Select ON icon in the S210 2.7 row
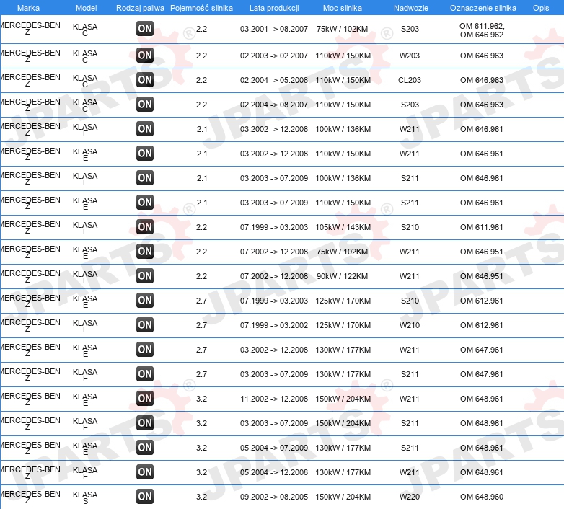 coord(145,301)
